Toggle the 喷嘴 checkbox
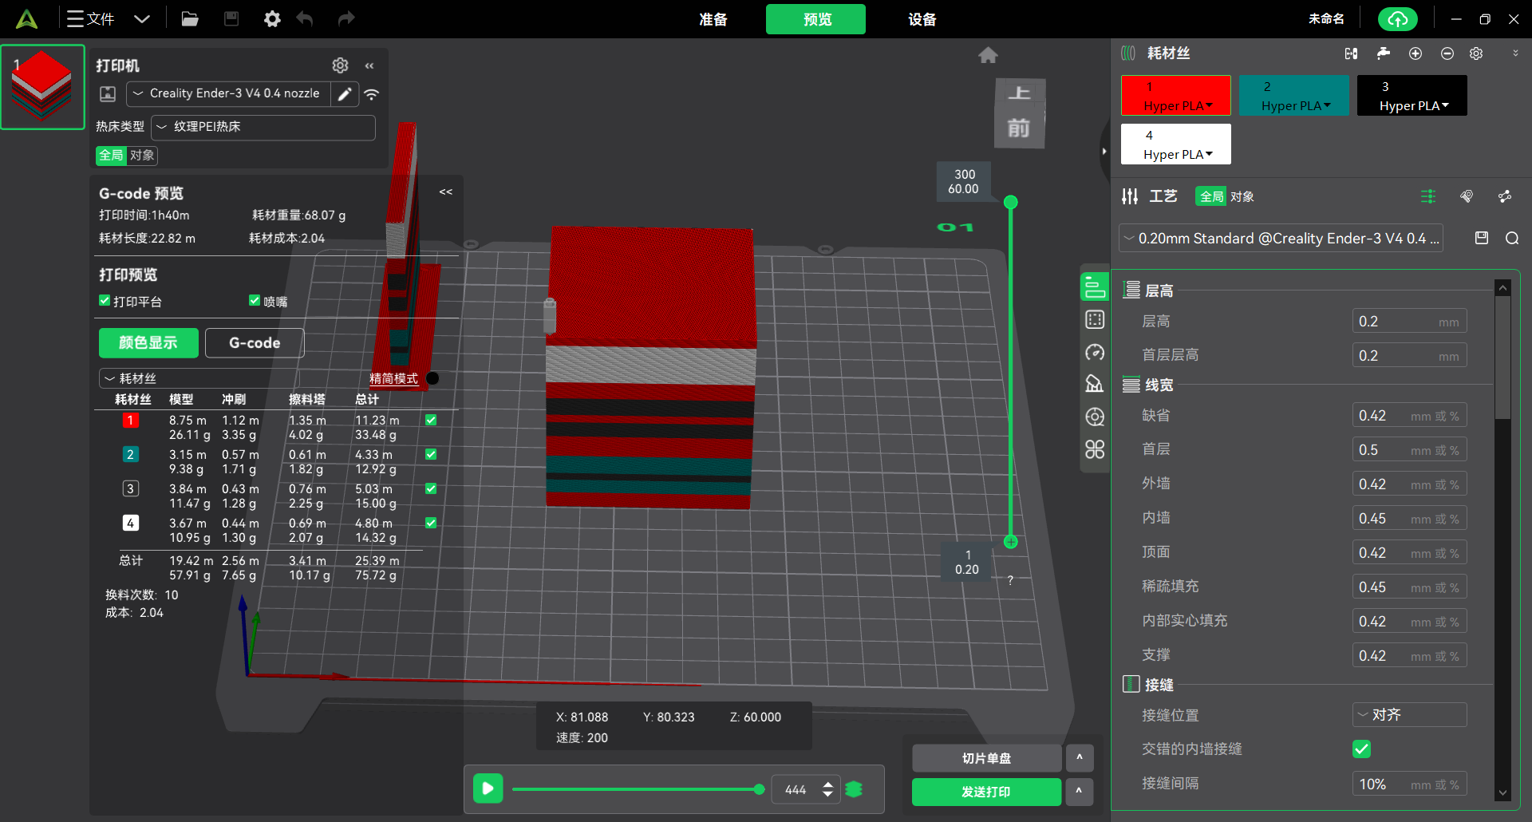 pos(255,301)
